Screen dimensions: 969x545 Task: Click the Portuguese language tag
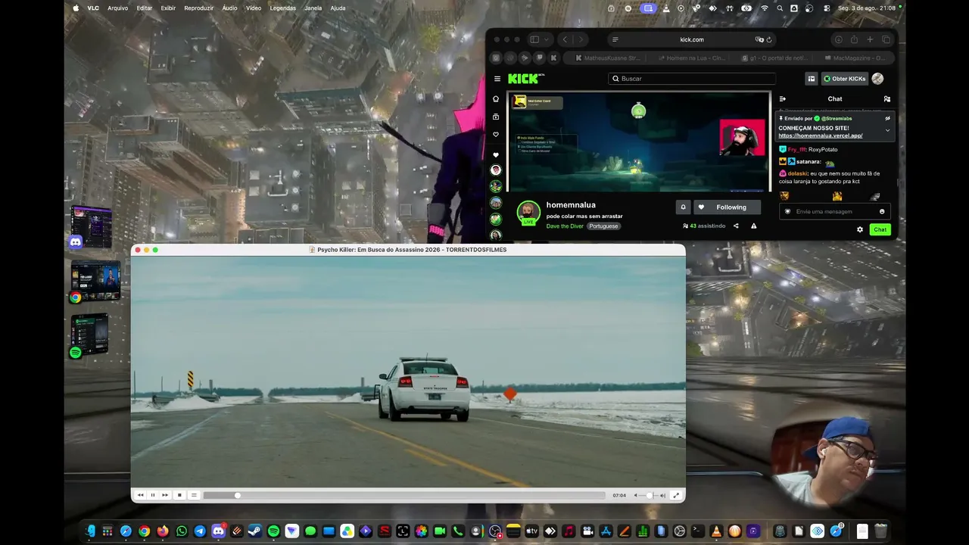tap(603, 226)
